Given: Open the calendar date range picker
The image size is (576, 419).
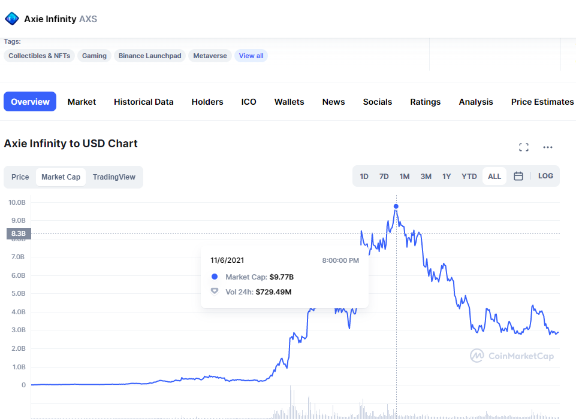Looking at the screenshot, I should [518, 176].
